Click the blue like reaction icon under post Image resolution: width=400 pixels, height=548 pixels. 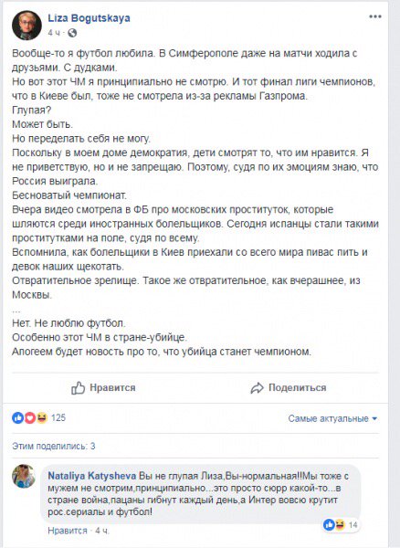[x=18, y=417]
